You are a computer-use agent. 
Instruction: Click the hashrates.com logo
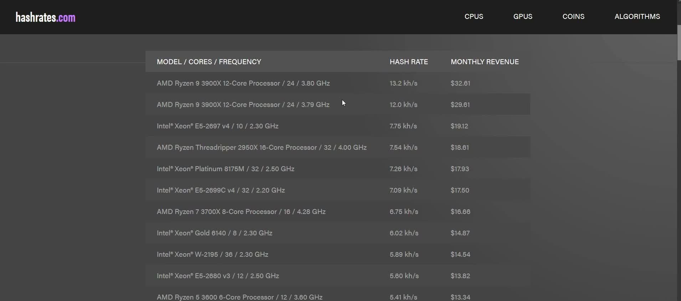45,17
